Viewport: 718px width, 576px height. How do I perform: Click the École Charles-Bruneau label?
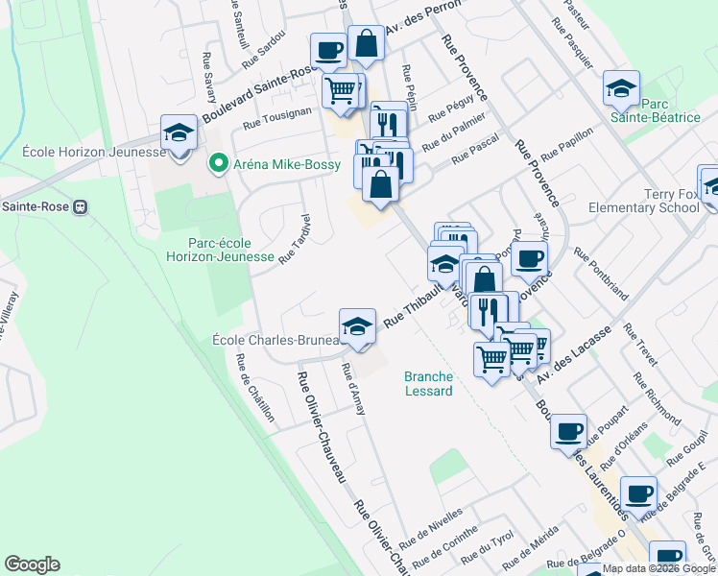tap(276, 340)
